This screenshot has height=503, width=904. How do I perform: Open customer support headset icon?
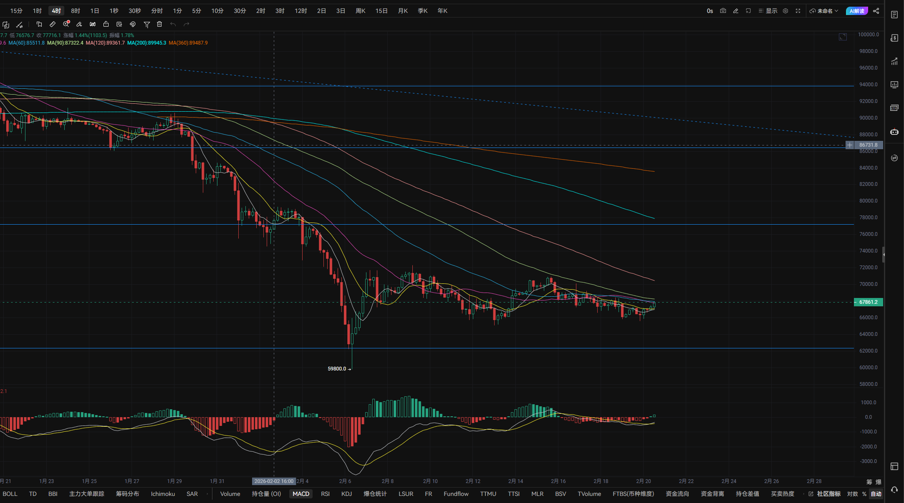click(894, 490)
